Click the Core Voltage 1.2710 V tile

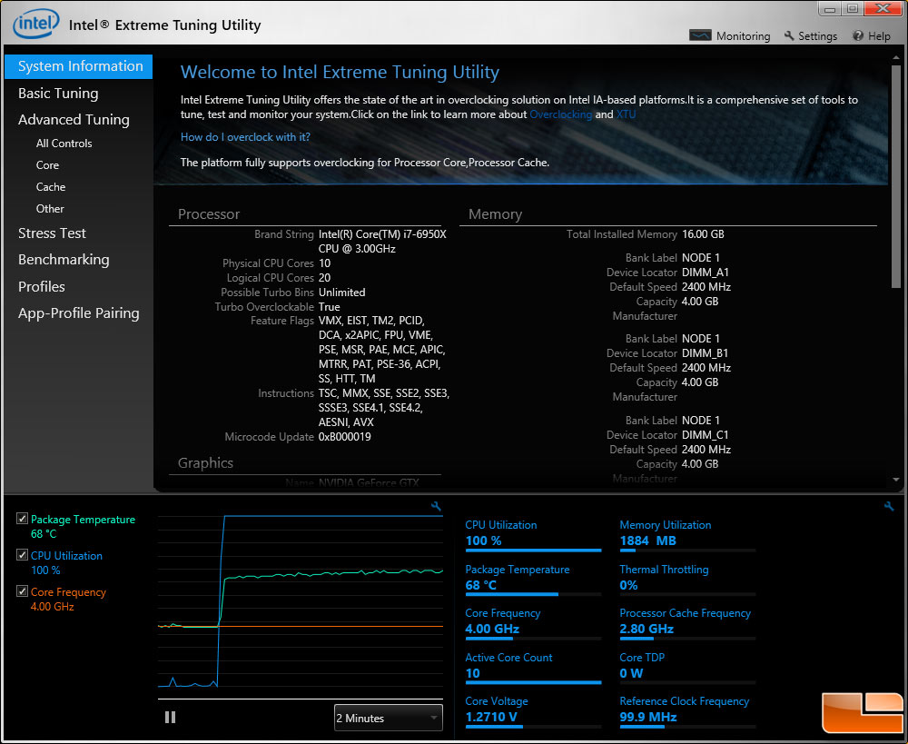pyautogui.click(x=533, y=711)
